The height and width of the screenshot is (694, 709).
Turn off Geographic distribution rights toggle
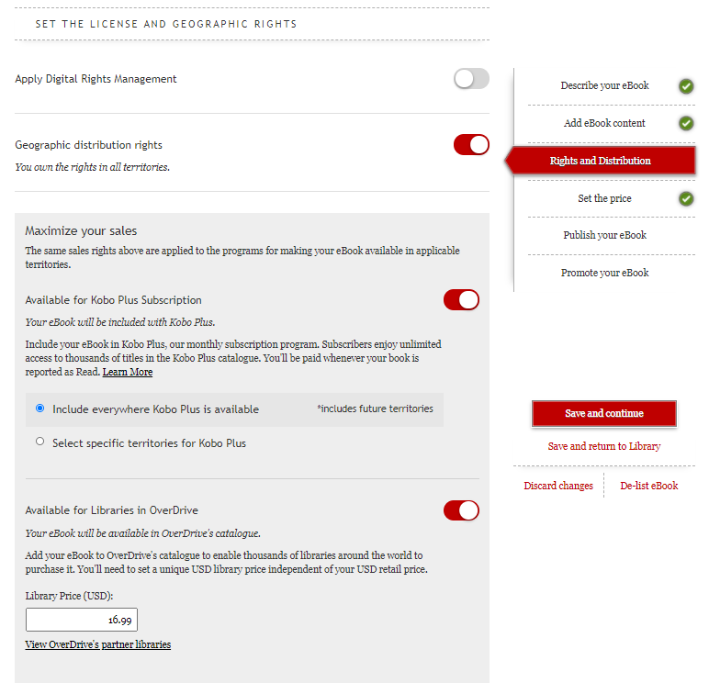471,145
